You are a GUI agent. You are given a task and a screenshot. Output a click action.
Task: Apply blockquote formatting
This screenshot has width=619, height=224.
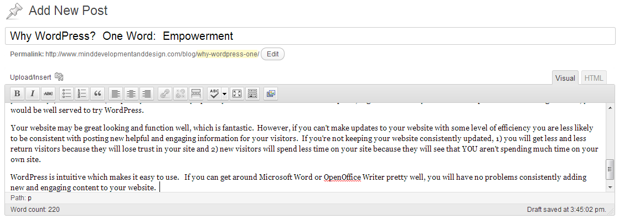click(97, 93)
